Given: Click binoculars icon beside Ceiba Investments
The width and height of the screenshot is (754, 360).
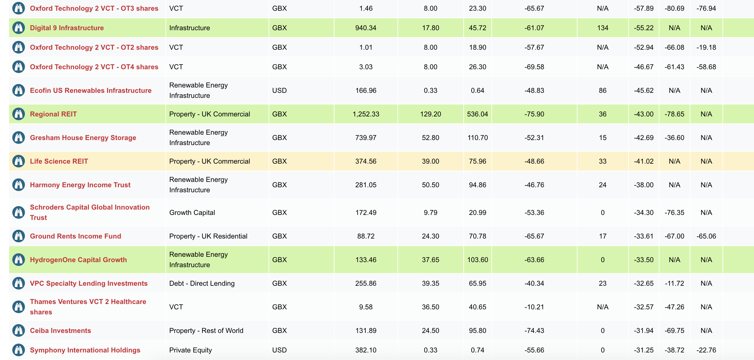Looking at the screenshot, I should tap(19, 330).
